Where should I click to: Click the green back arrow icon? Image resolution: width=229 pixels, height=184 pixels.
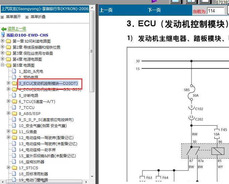point(4,29)
